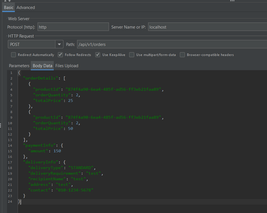This screenshot has width=267, height=213.
Task: Click the "paymentInfo" key on line 14
Action: point(39,145)
